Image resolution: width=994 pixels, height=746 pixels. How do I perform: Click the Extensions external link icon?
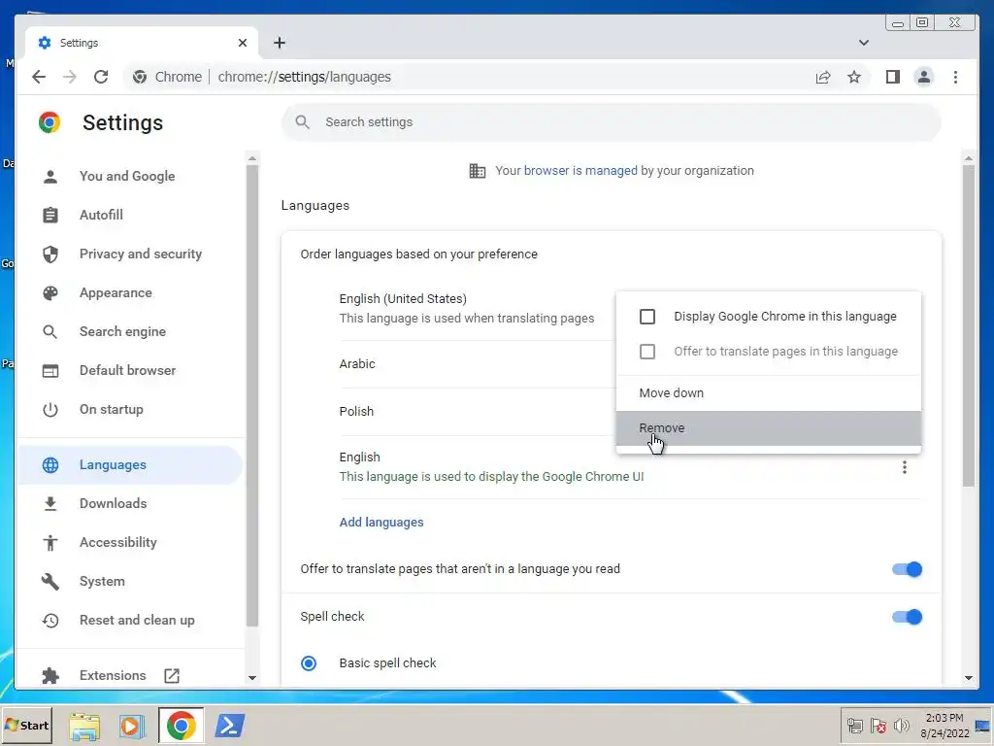[x=172, y=676]
